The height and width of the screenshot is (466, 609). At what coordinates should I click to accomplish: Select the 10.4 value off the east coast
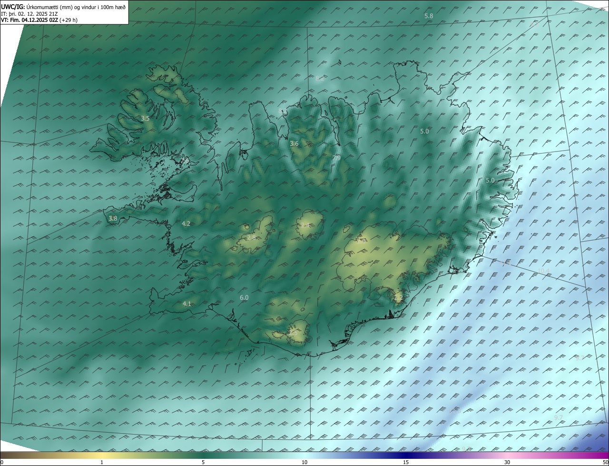(x=543, y=271)
